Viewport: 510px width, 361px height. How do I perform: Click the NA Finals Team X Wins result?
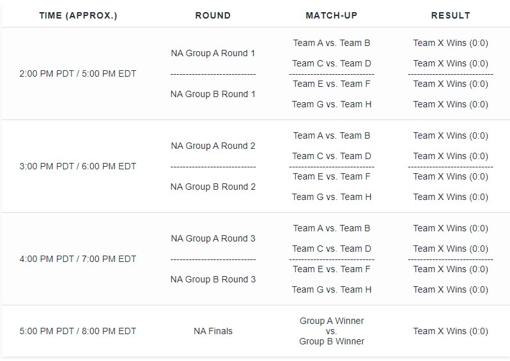(451, 331)
